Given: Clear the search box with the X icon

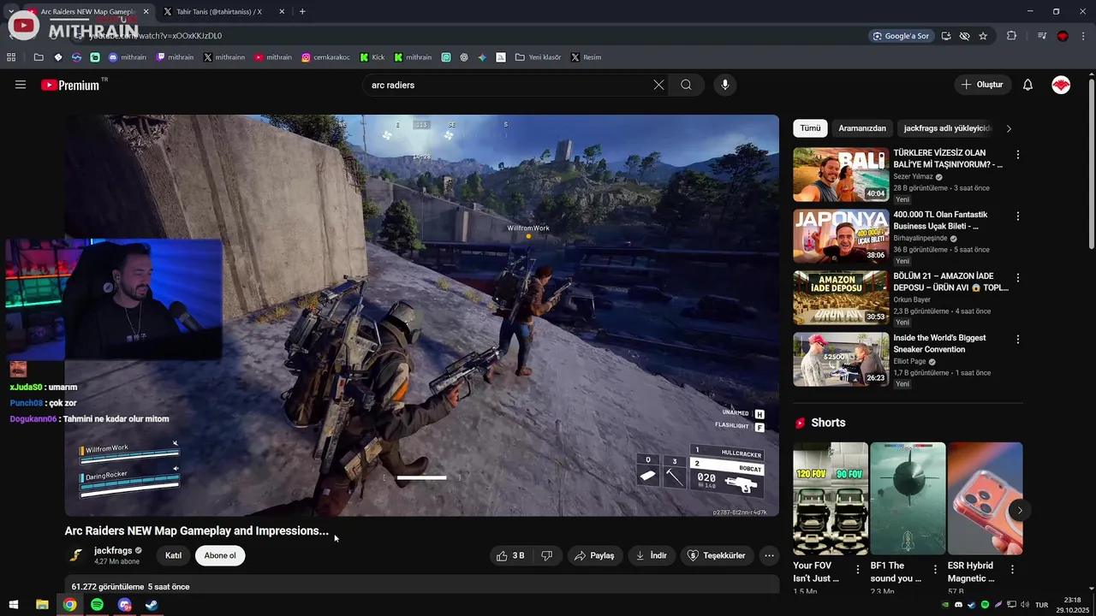Looking at the screenshot, I should (658, 85).
